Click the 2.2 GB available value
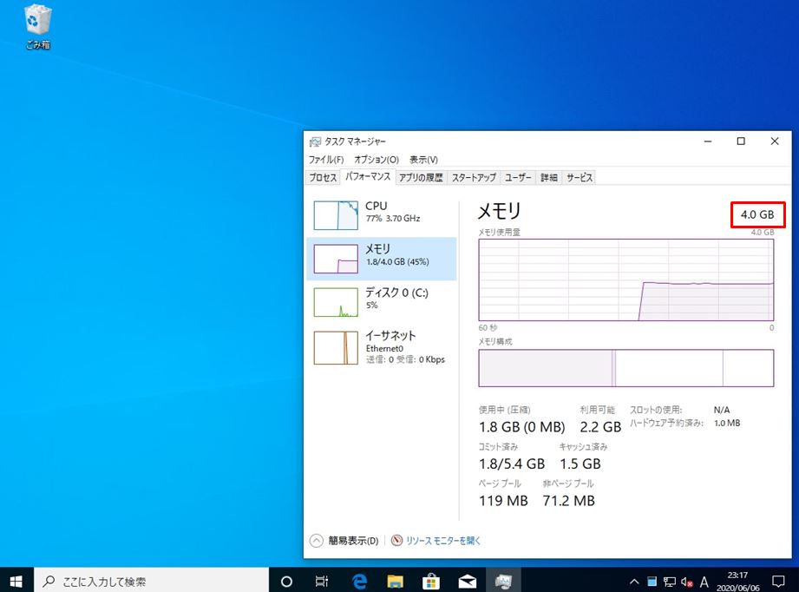Screen dimensions: 799x592 [600, 427]
